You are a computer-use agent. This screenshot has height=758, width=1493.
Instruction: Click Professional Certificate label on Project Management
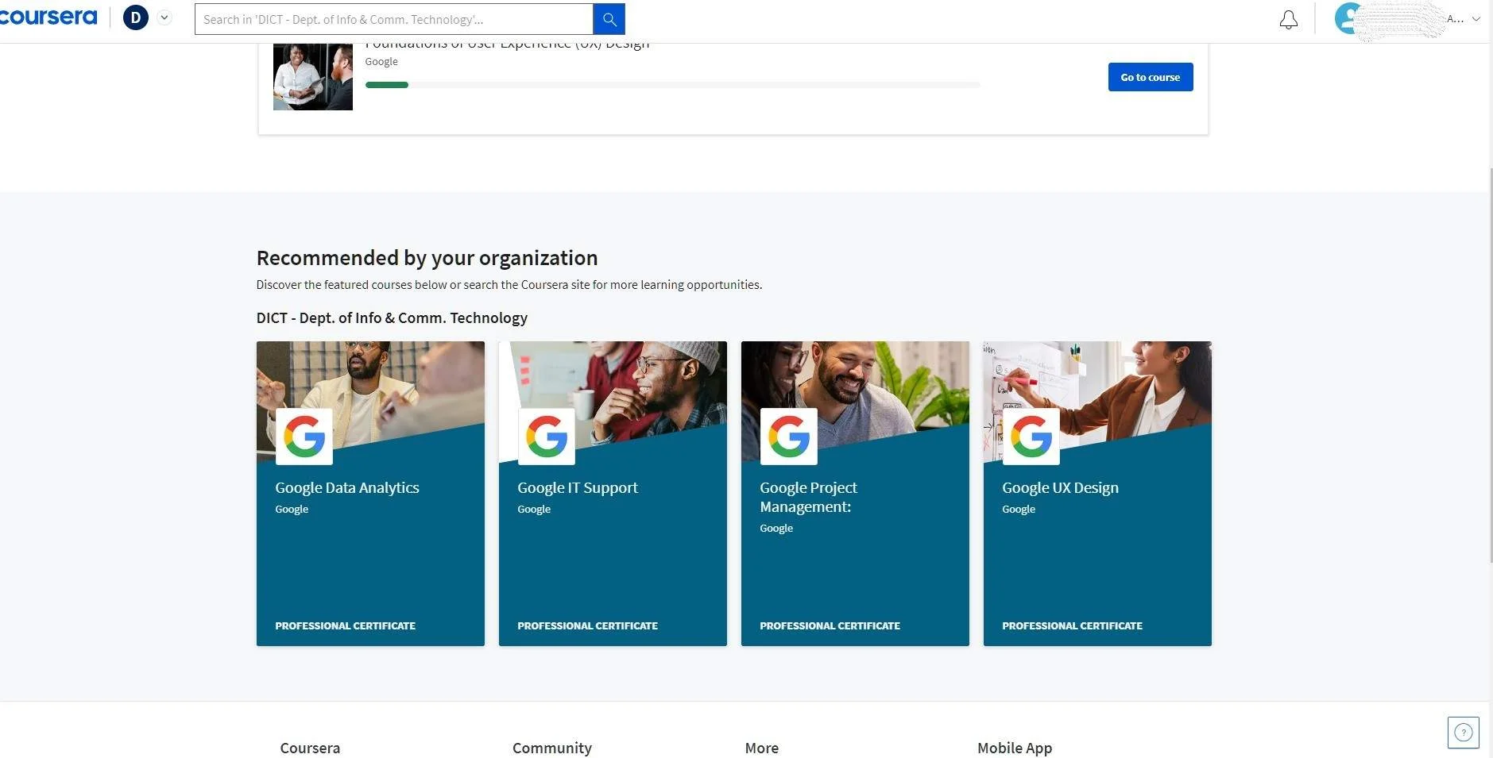click(830, 625)
